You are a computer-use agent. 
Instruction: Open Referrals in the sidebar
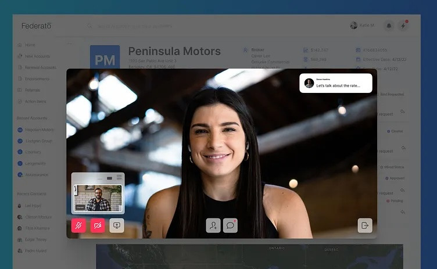33,90
